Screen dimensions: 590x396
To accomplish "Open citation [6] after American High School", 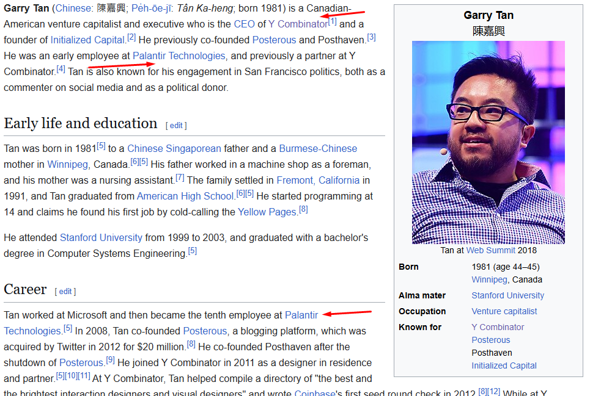I will click(240, 193).
